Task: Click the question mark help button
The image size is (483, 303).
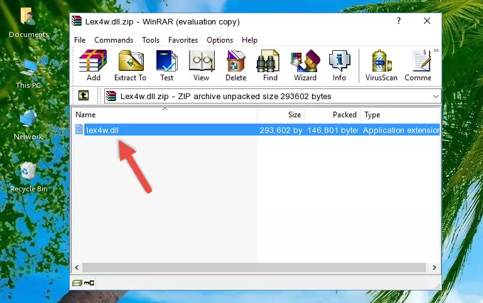Action: click(x=399, y=21)
